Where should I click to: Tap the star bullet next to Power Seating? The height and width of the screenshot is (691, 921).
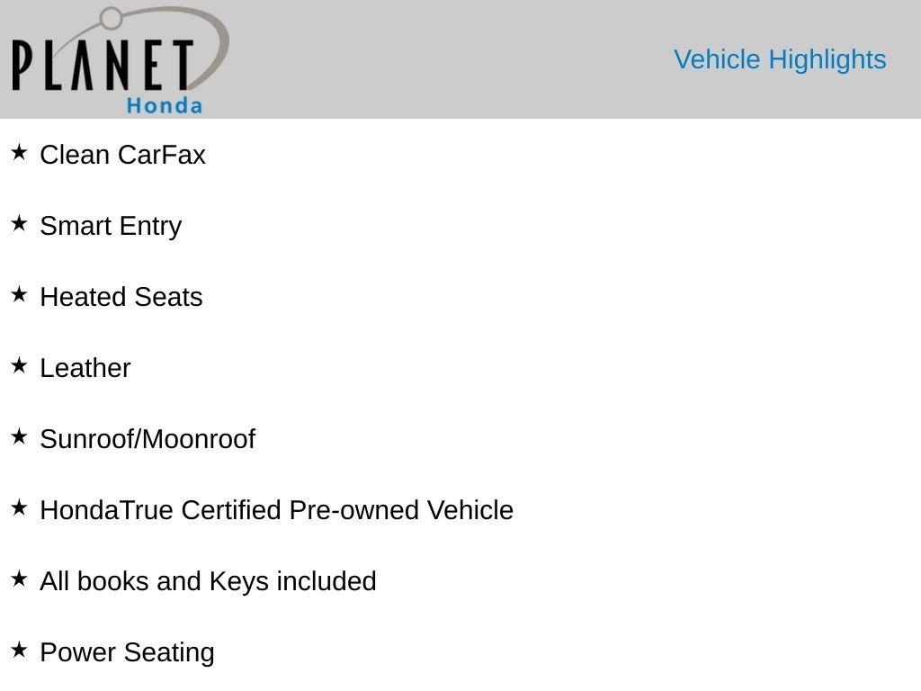(19, 650)
